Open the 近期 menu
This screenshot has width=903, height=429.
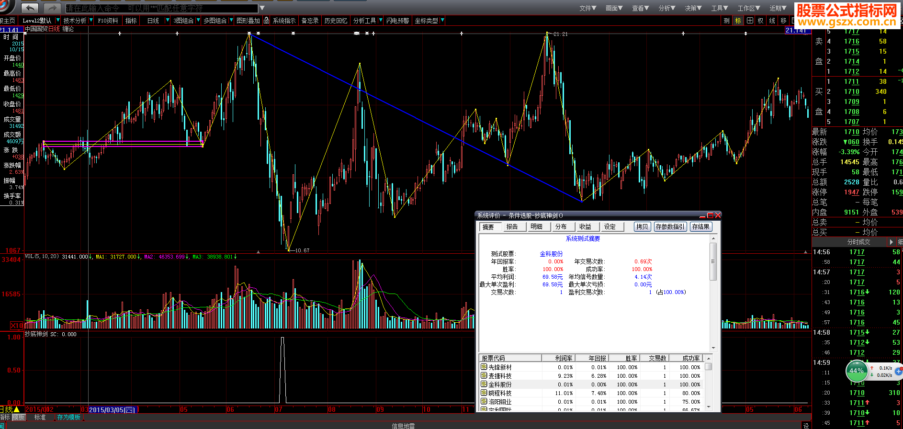778,8
